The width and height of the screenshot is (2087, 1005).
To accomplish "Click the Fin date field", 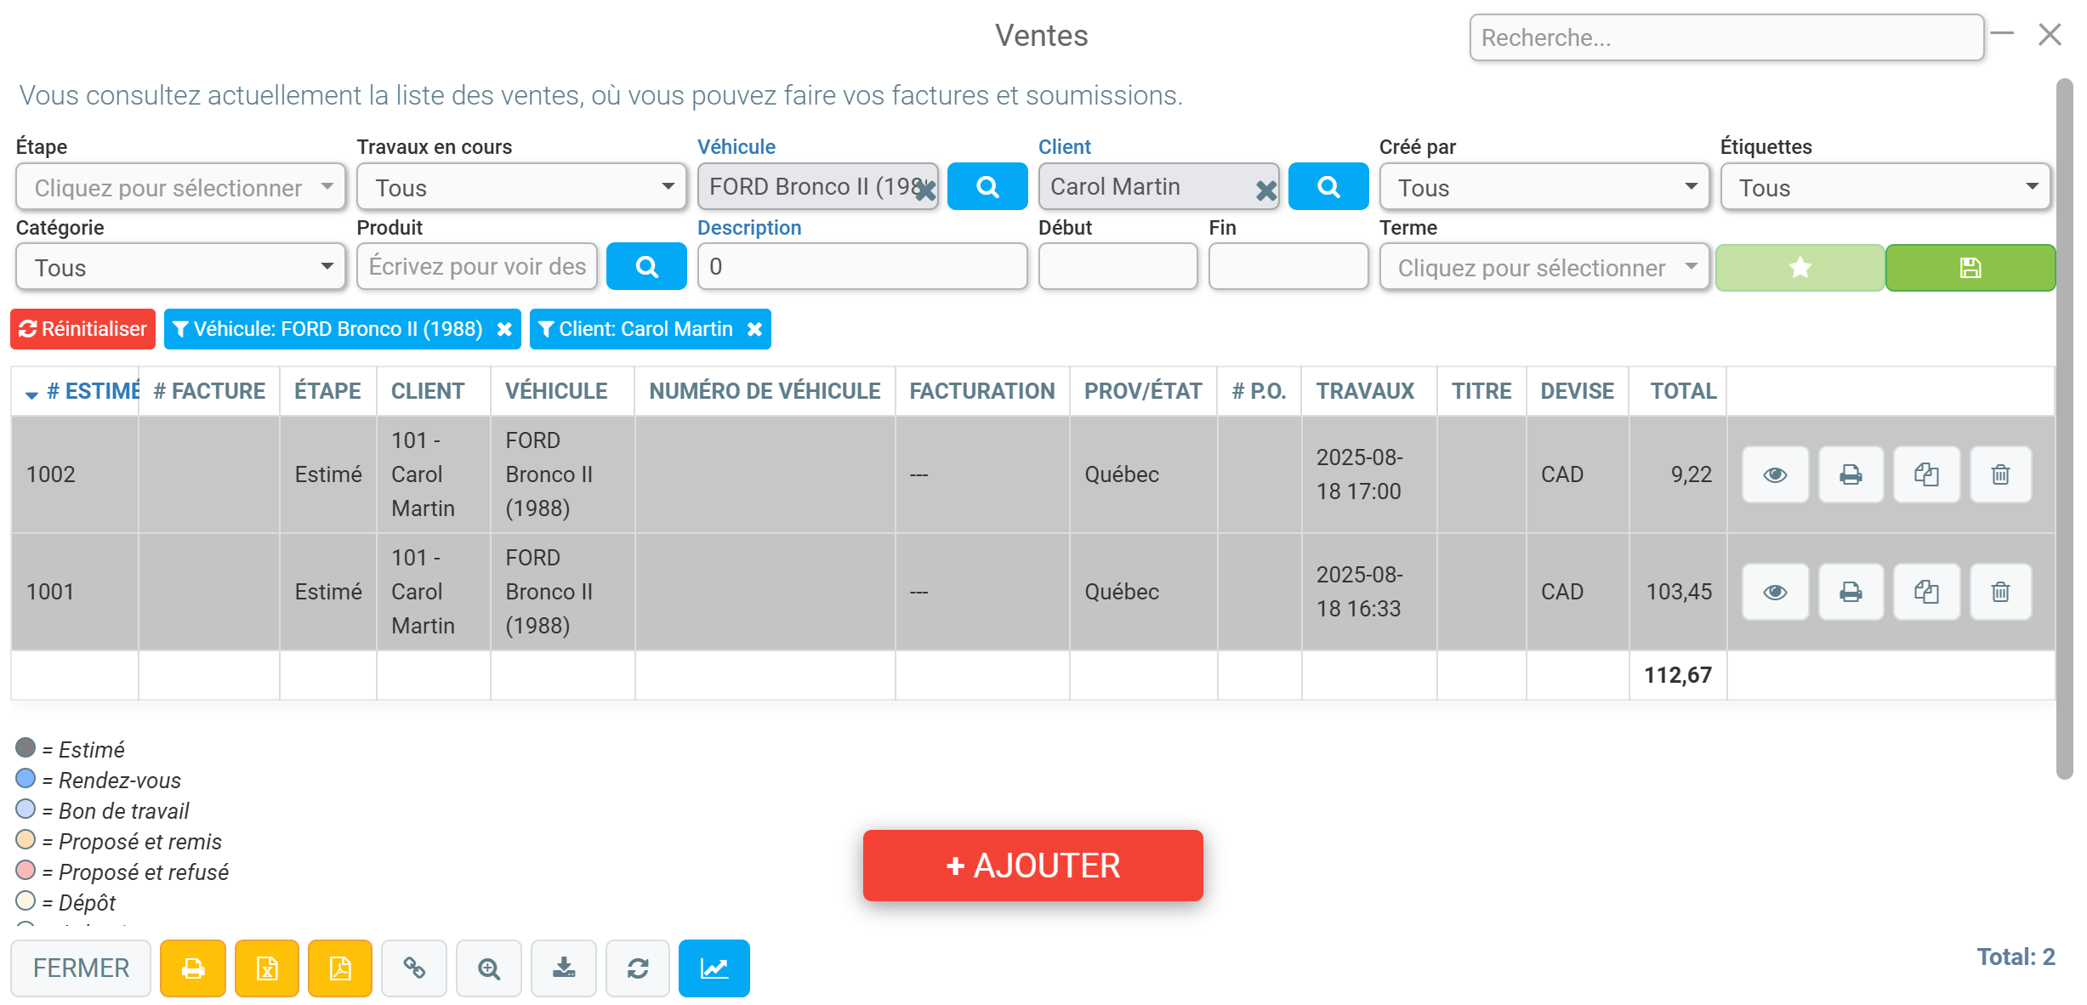I will [1288, 266].
